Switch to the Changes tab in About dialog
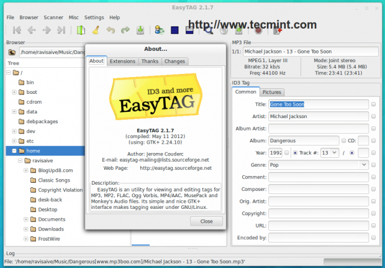 [174, 61]
